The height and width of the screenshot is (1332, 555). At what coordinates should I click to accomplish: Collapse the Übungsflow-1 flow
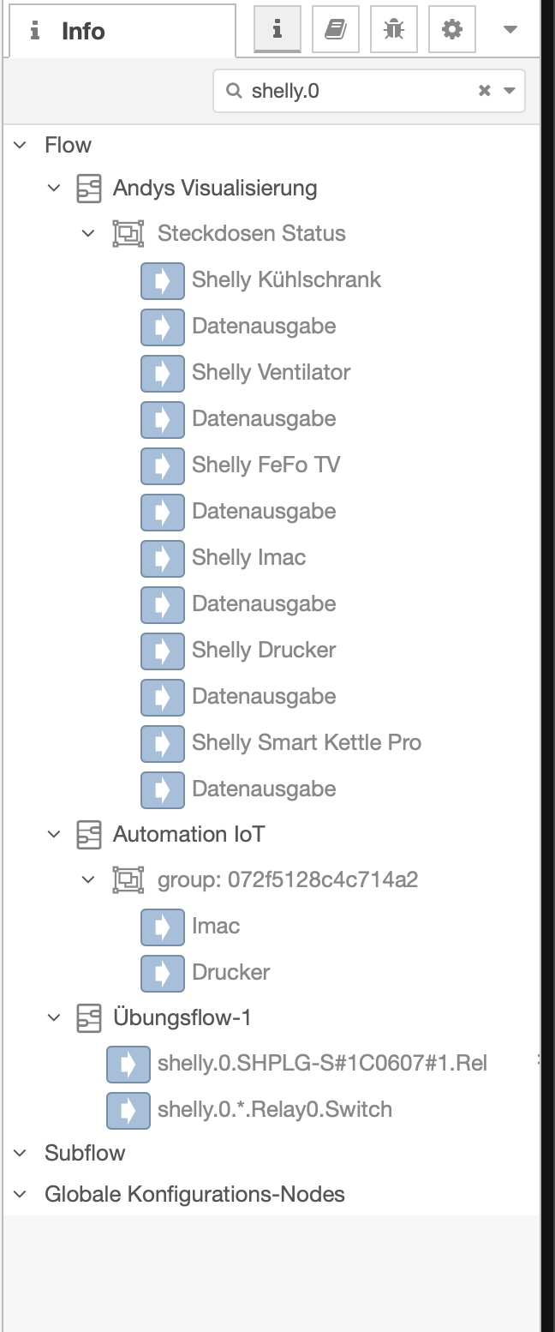tap(55, 1018)
